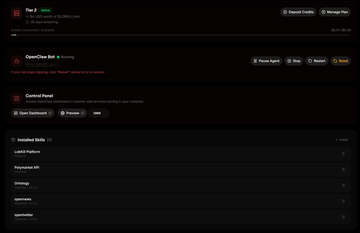Click the OpenClaw Bot robot icon

(16, 61)
